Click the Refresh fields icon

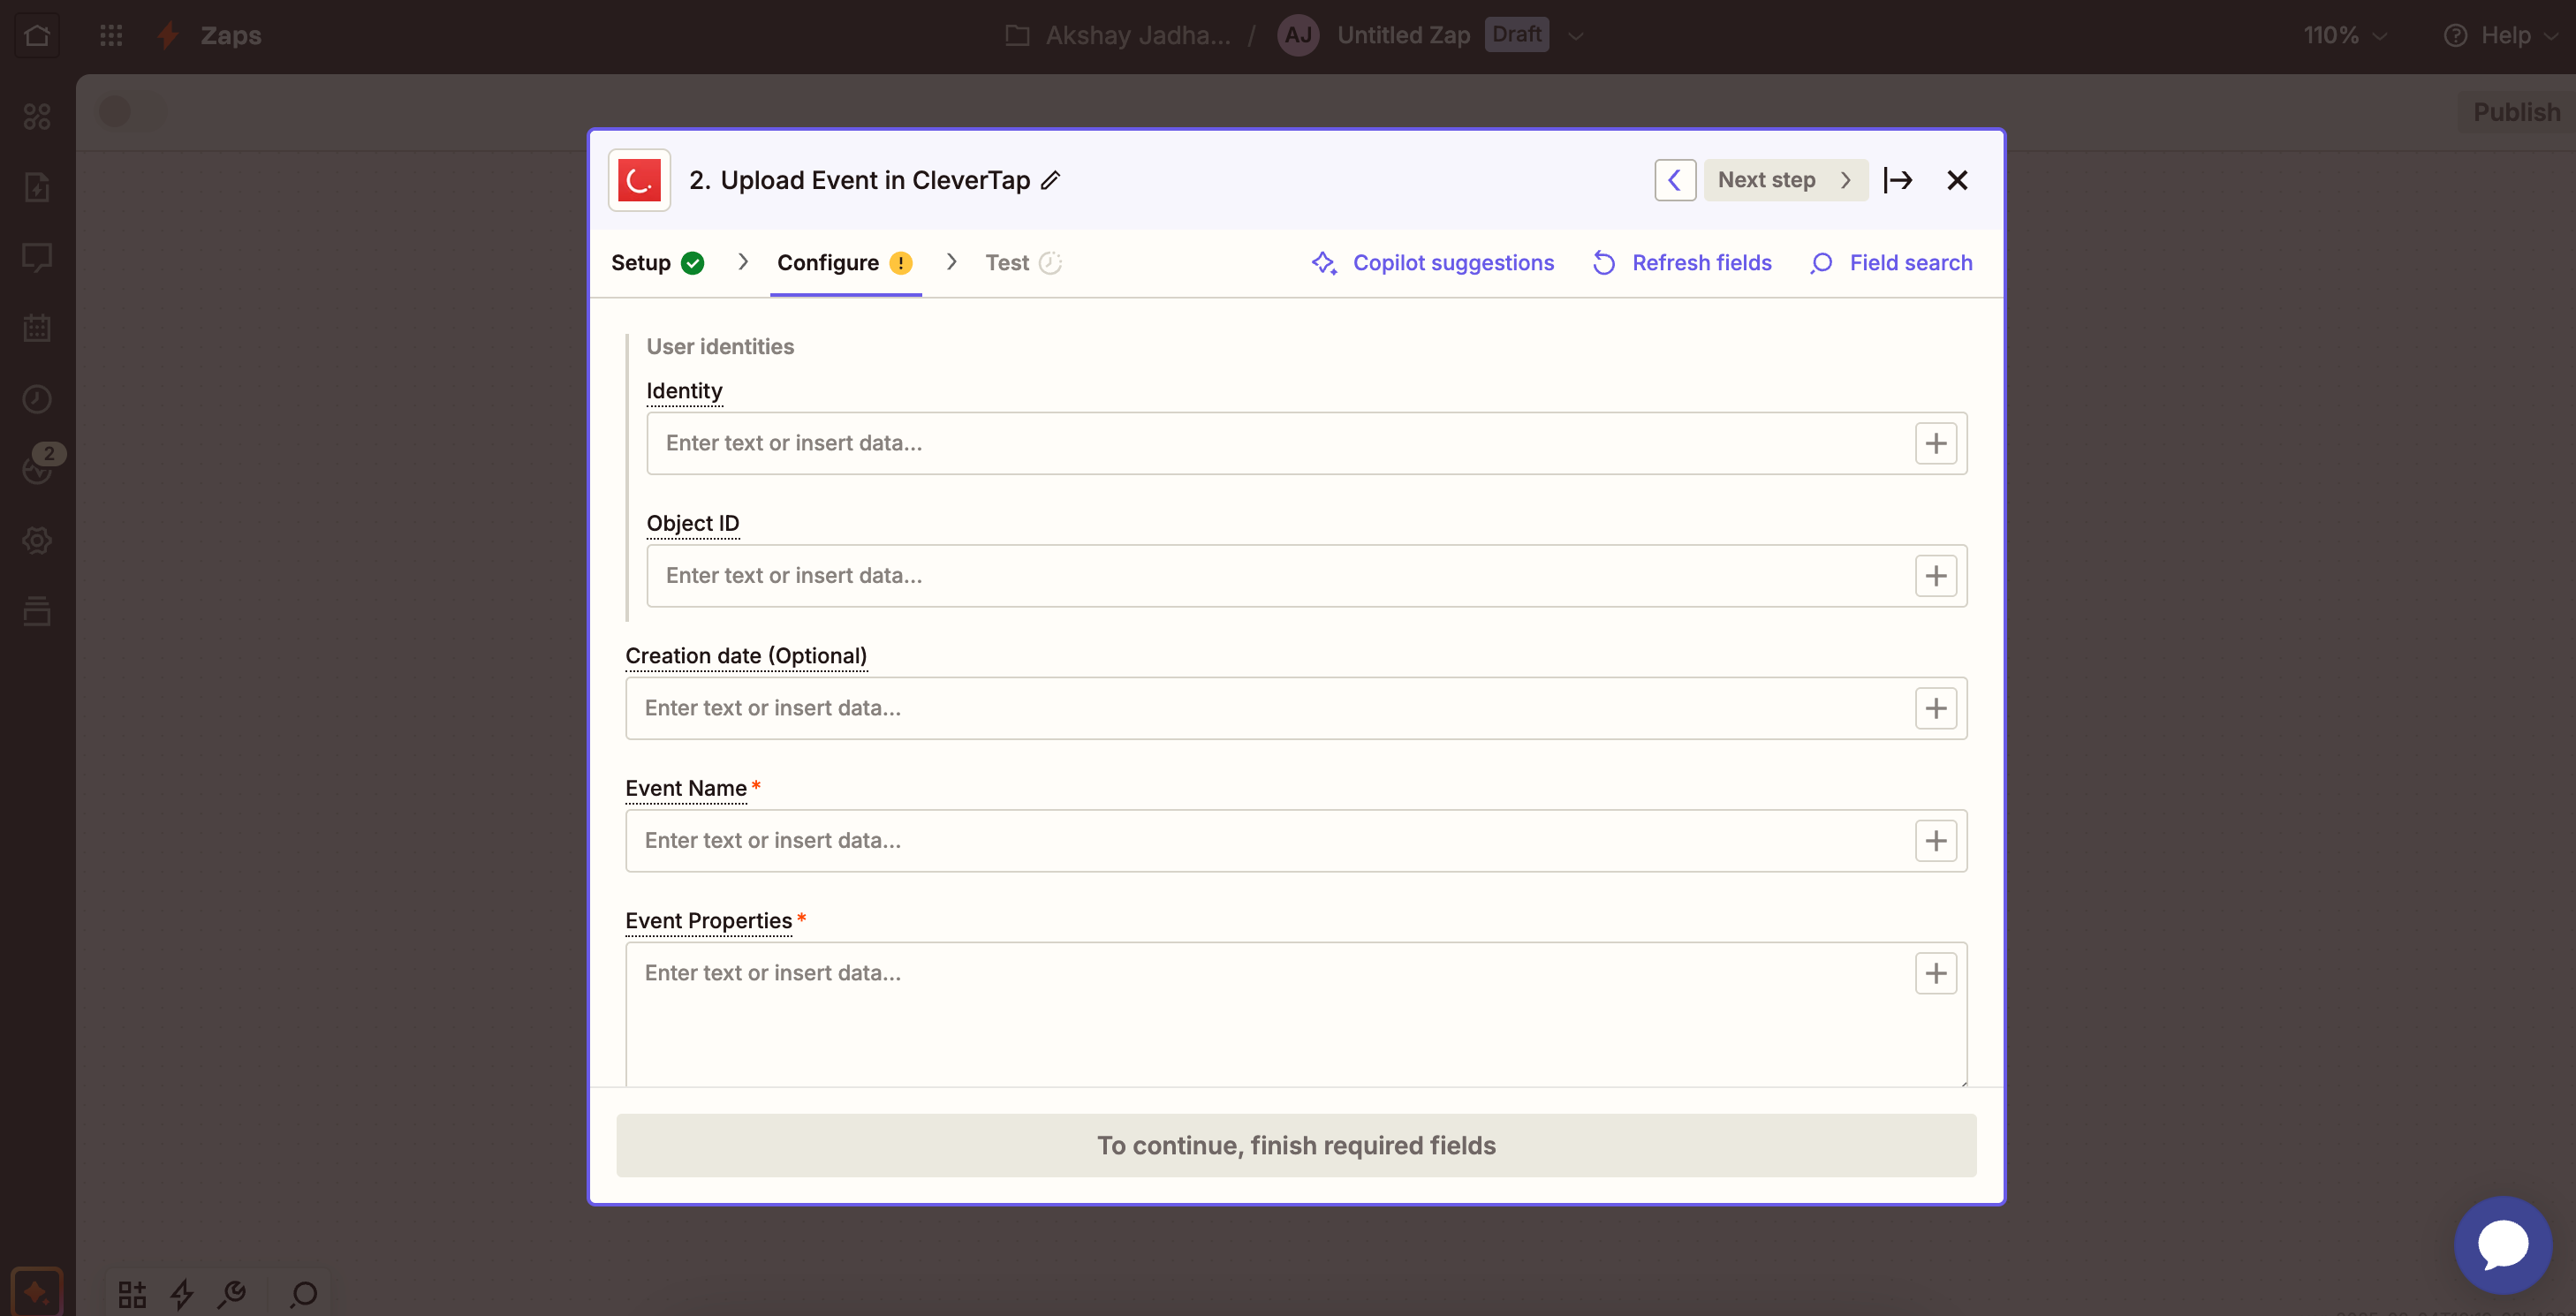1604,263
